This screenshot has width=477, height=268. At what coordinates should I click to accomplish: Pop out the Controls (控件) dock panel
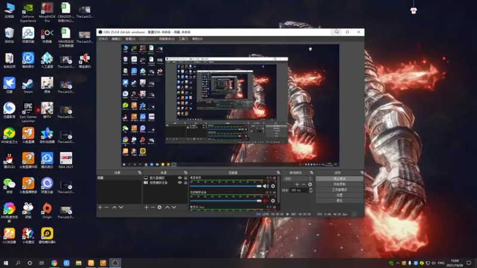tap(362, 173)
